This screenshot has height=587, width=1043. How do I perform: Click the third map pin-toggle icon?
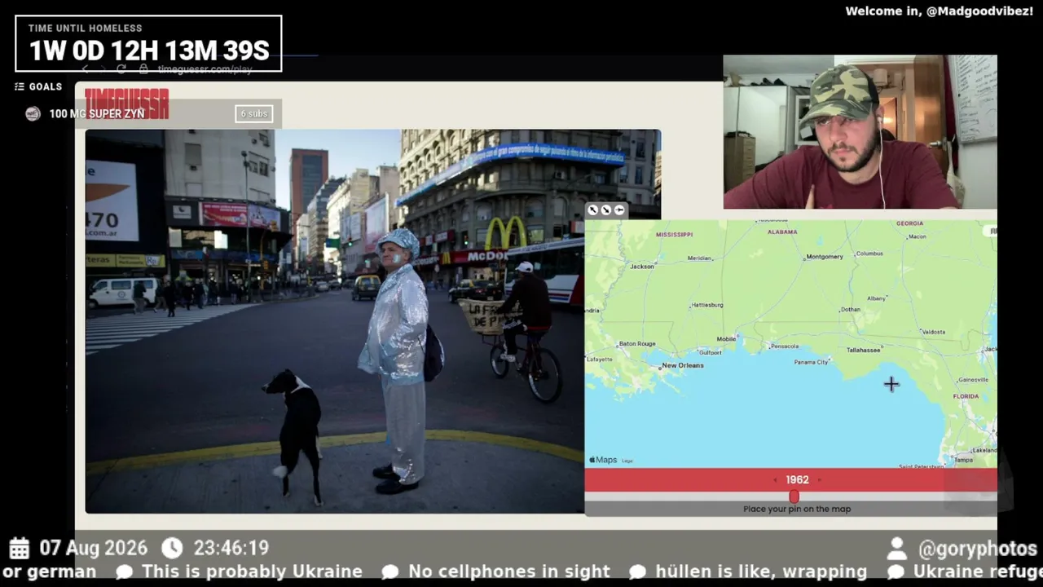pos(619,210)
